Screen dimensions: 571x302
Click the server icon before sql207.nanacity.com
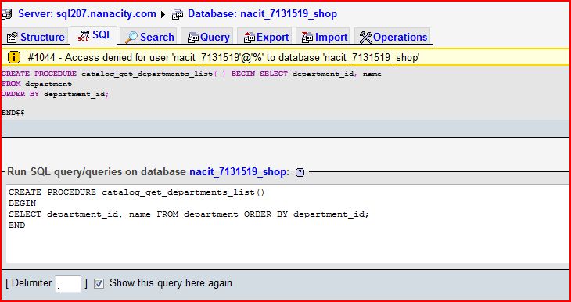6,14
